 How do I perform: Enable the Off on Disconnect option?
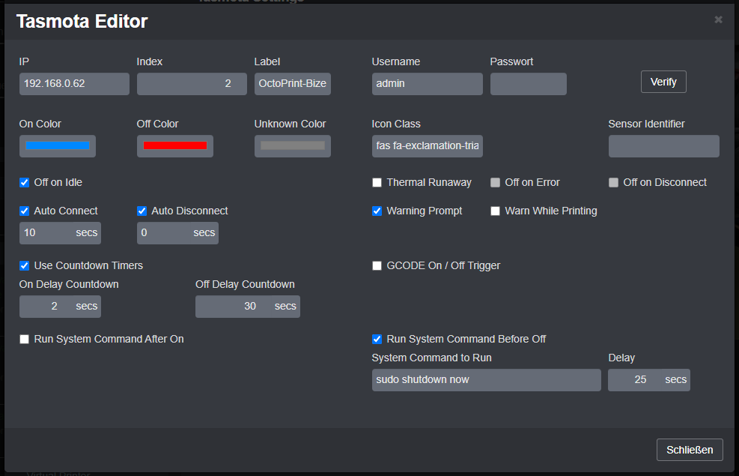click(x=613, y=182)
